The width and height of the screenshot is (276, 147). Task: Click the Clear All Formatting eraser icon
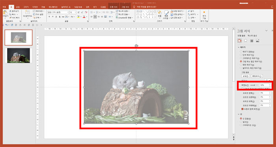[86, 12]
